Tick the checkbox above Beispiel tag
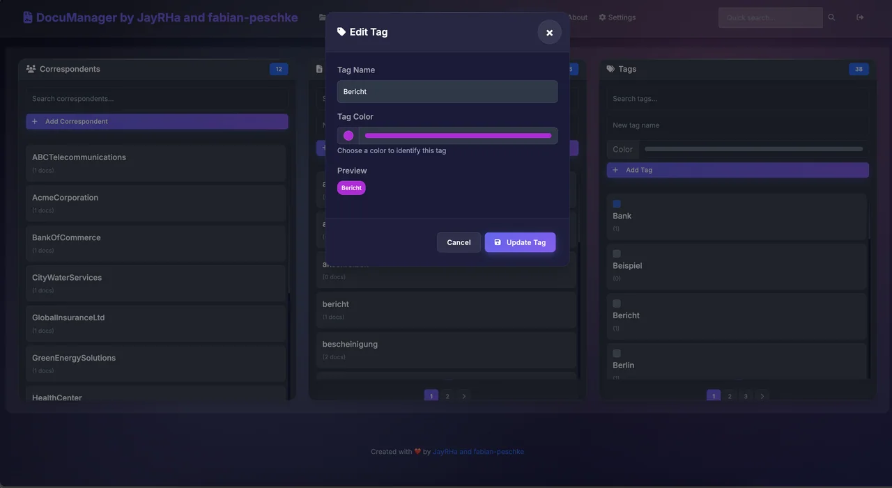The width and height of the screenshot is (892, 488). point(617,253)
